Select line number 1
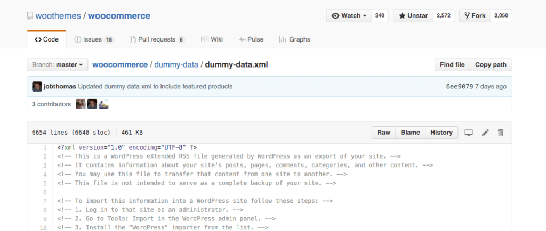This screenshot has width=546, height=231. coord(45,147)
